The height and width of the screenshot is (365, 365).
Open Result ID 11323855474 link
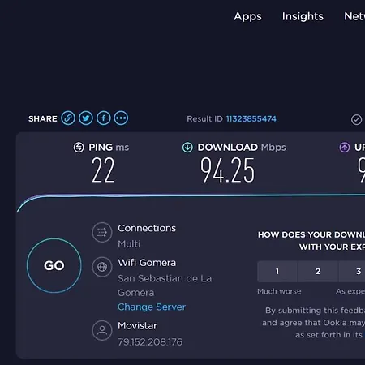tap(251, 119)
